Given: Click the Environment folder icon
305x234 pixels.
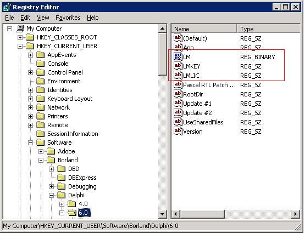Looking at the screenshot, I should coord(41,81).
